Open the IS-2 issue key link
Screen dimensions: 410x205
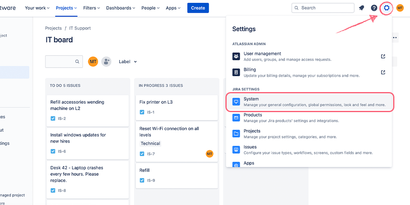(62, 119)
